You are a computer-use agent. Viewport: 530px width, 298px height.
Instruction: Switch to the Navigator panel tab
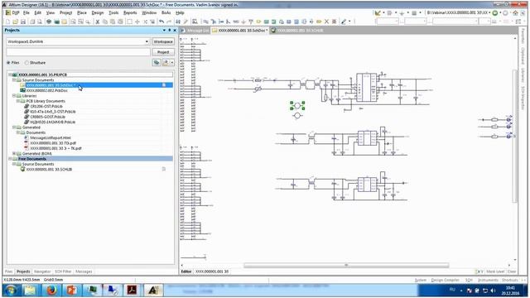pos(42,272)
